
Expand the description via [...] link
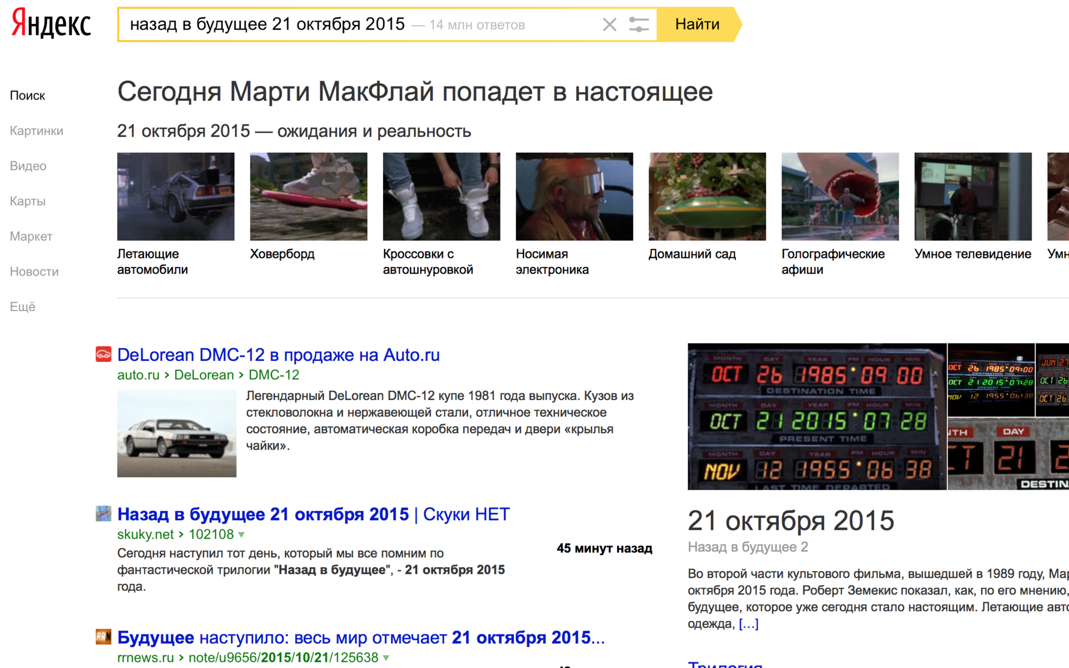(x=748, y=623)
